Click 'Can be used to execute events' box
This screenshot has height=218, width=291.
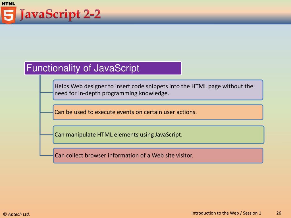[158, 112]
